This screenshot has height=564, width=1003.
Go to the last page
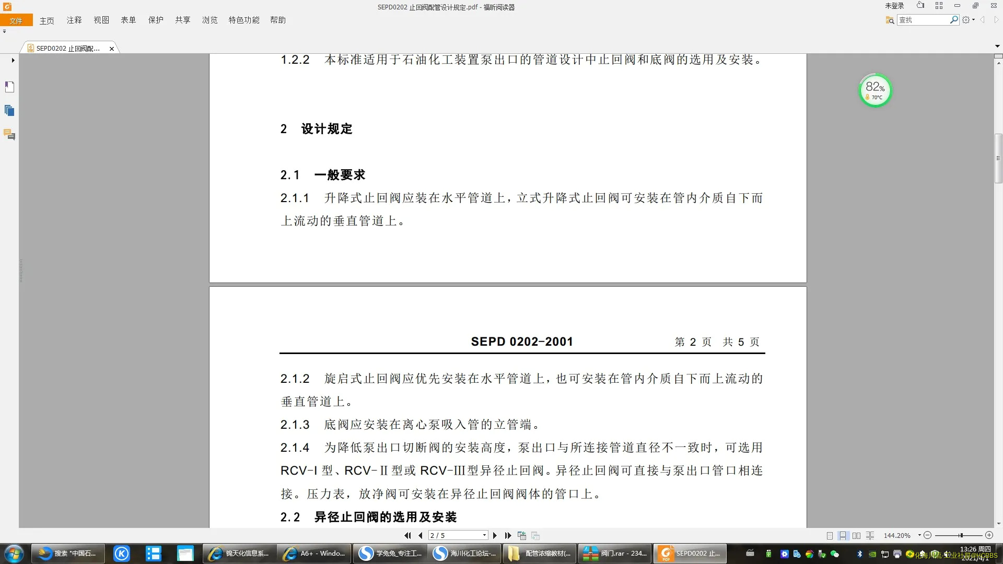pyautogui.click(x=508, y=536)
